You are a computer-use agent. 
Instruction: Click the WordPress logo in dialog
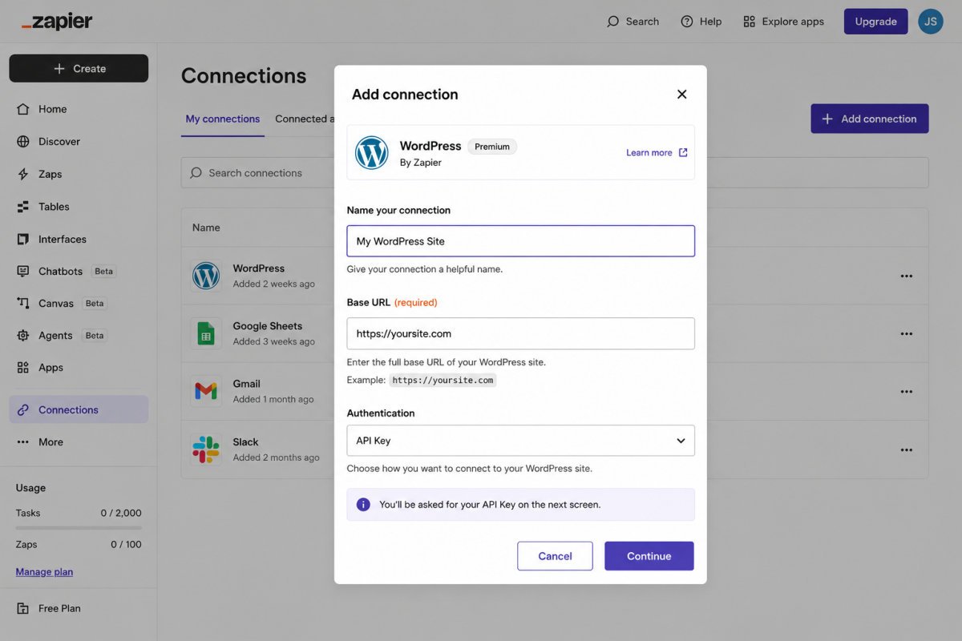tap(371, 152)
